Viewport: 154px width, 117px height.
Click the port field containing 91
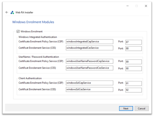pos(134,83)
